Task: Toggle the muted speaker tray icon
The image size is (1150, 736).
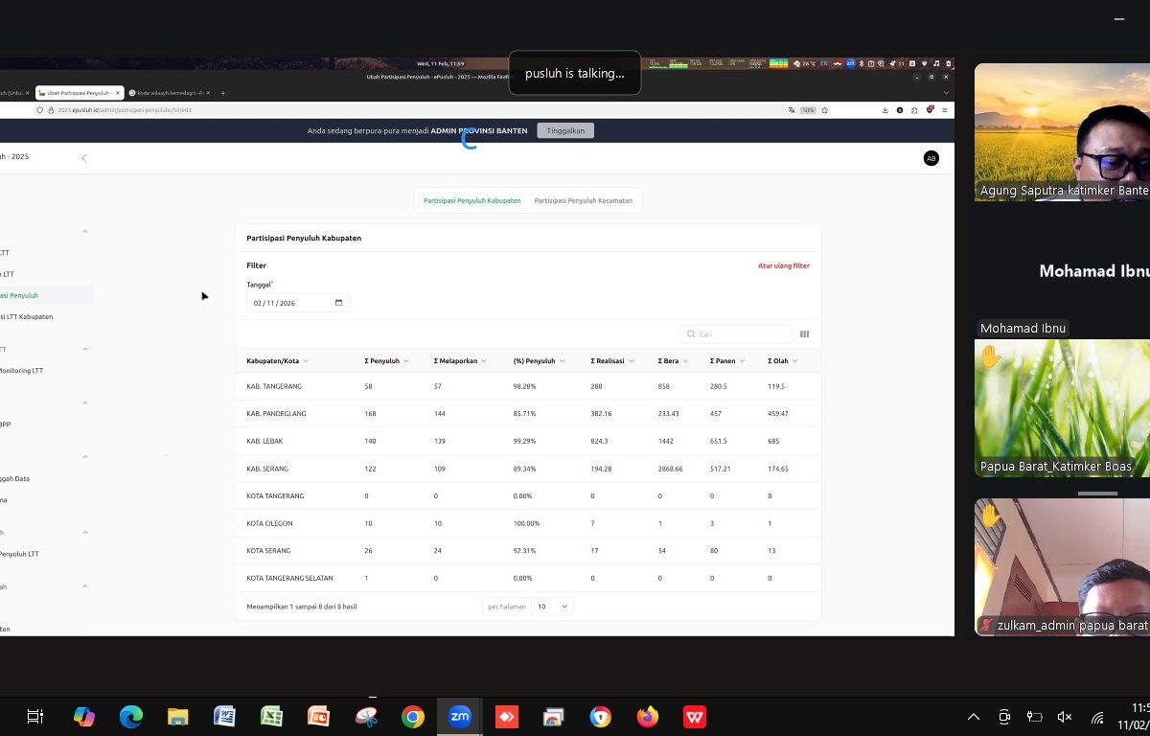Action: [x=1064, y=717]
